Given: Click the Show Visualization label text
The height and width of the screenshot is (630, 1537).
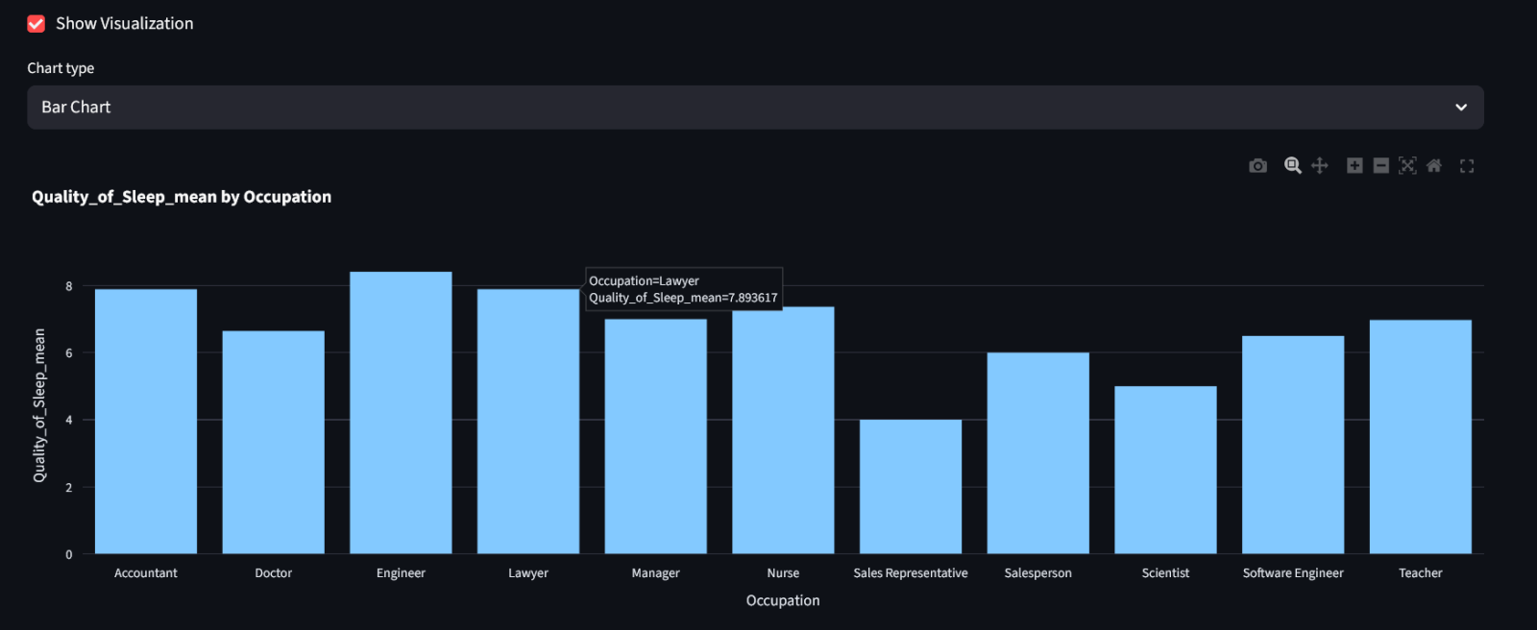Looking at the screenshot, I should [x=125, y=24].
